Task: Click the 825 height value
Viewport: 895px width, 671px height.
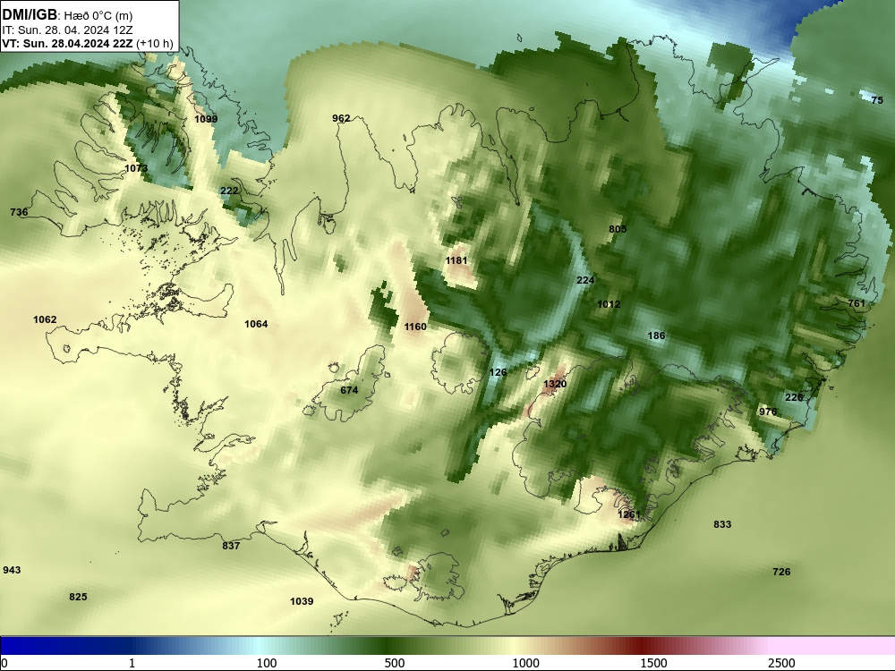Action: tap(78, 596)
